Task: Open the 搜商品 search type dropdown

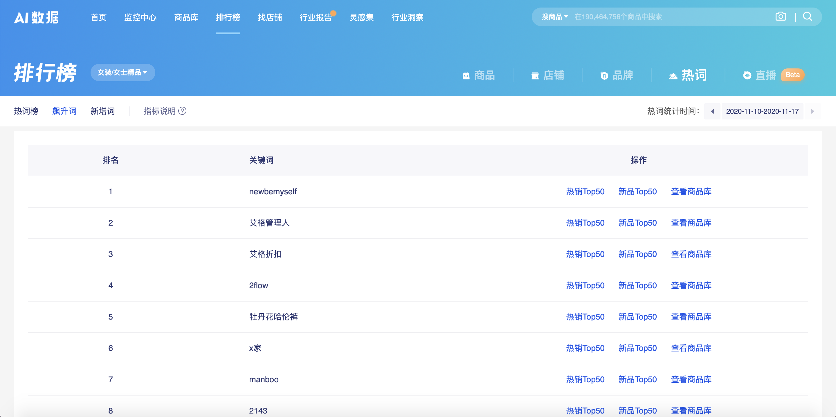Action: [554, 16]
